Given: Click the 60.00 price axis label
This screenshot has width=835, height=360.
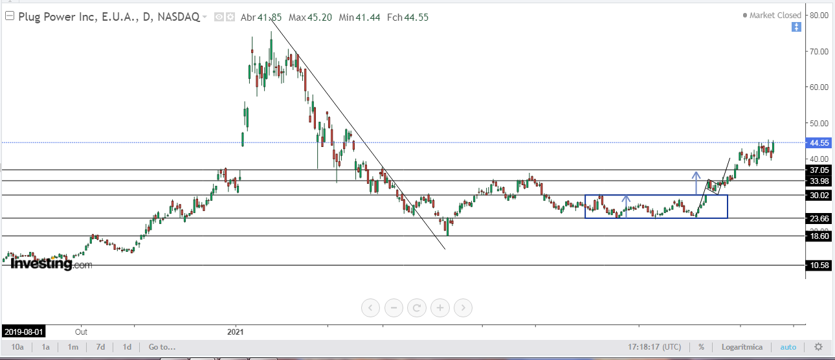Looking at the screenshot, I should click(819, 87).
